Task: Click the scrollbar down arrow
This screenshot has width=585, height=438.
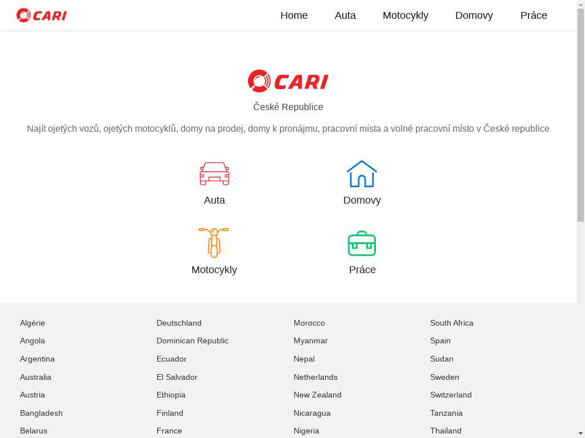Action: pos(580,434)
